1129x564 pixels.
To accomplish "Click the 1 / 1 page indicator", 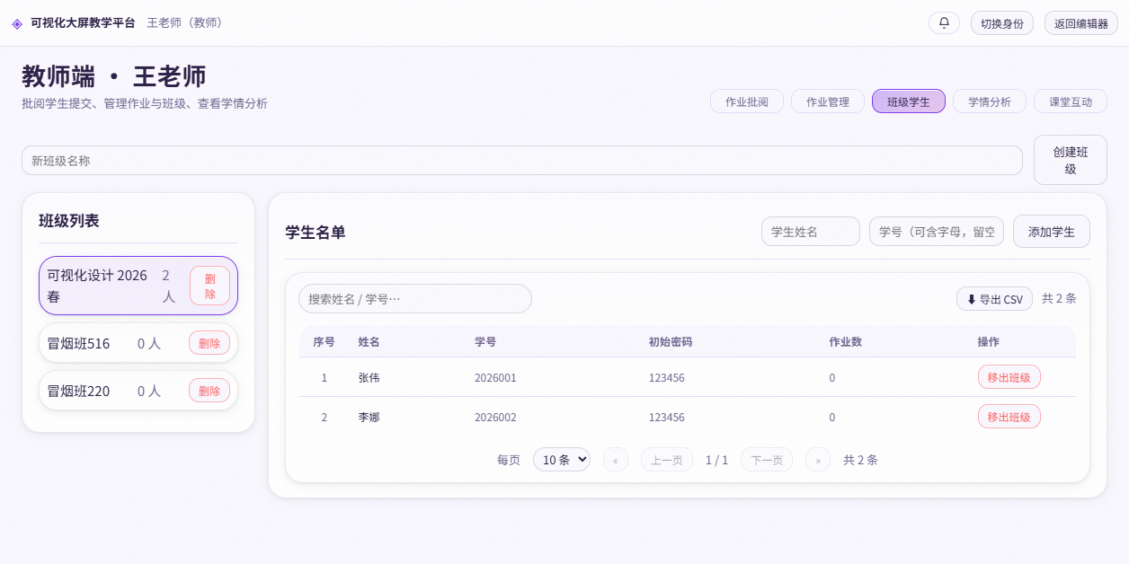I will tap(716, 460).
